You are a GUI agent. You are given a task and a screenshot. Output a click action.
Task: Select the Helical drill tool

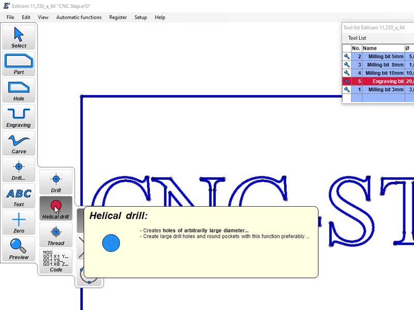tap(56, 209)
